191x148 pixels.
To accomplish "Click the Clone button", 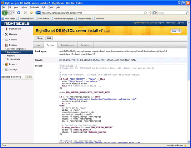I will tap(40, 38).
